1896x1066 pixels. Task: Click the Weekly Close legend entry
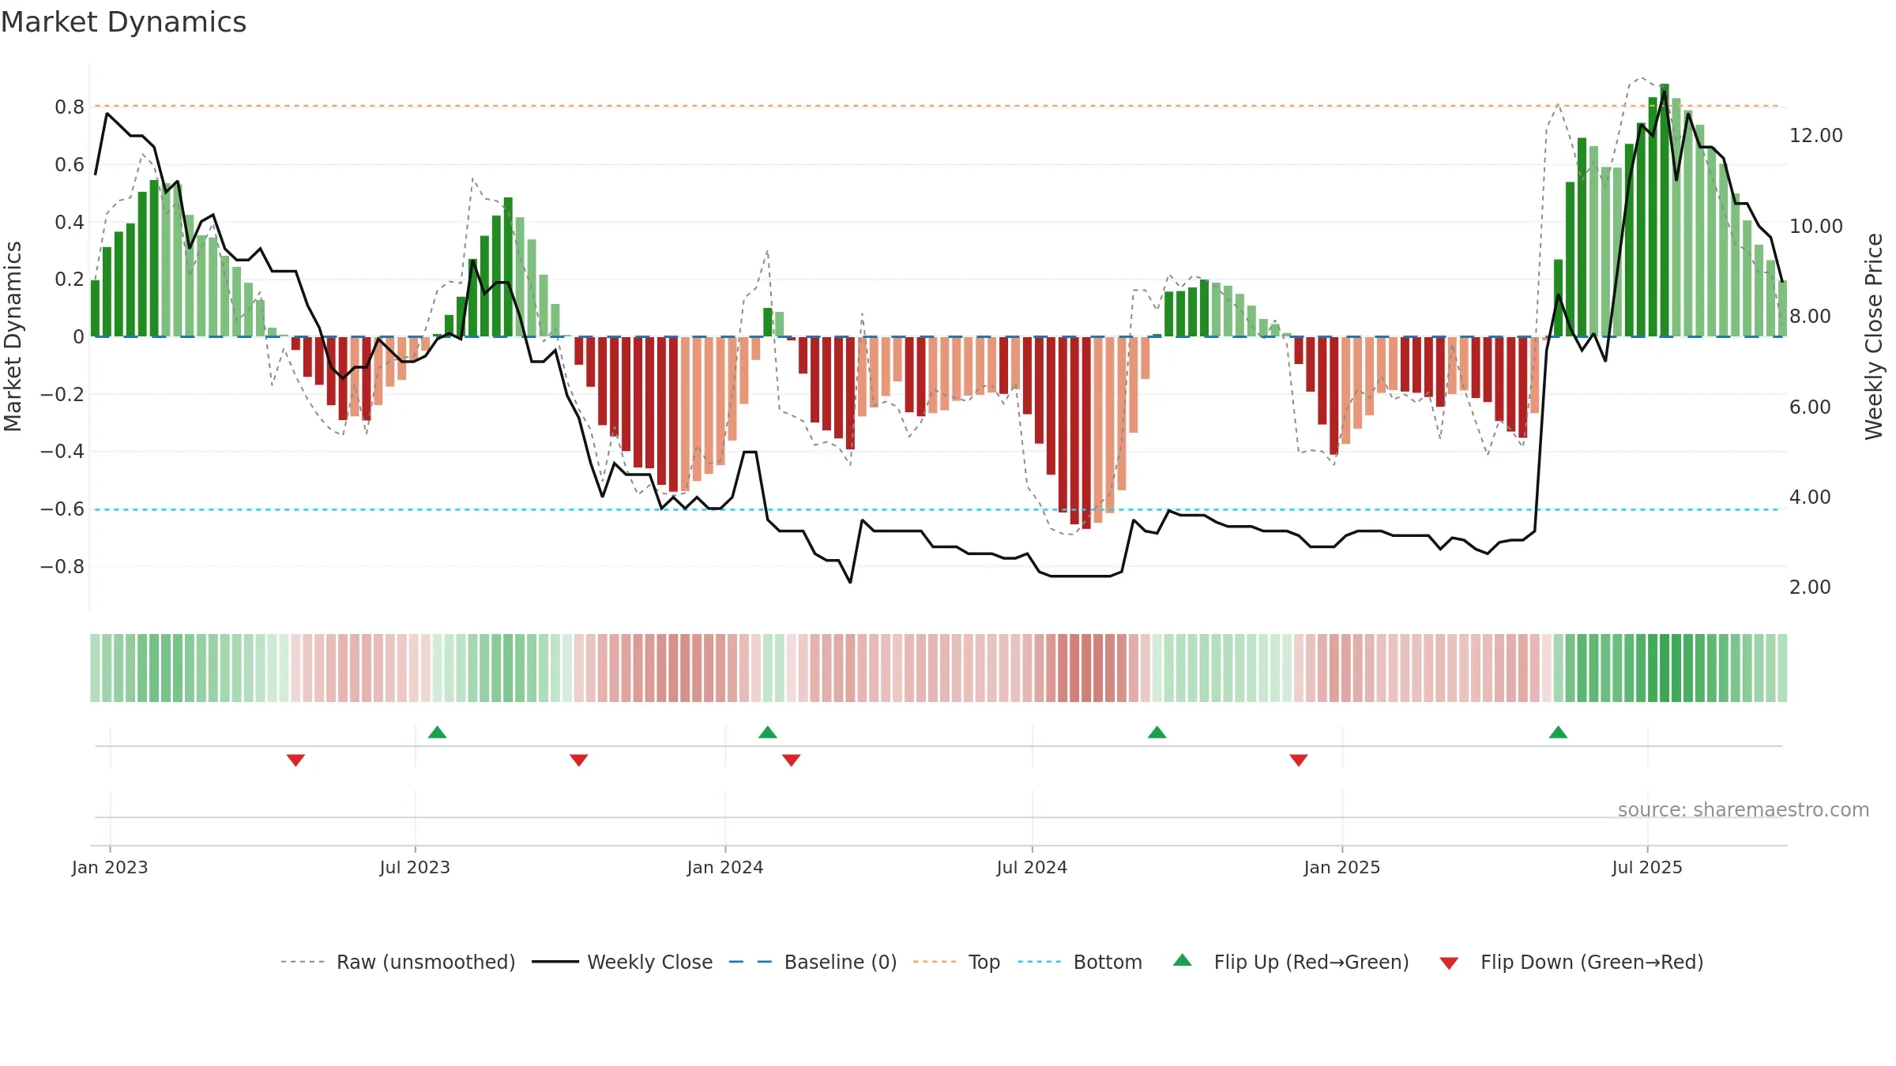tap(622, 962)
